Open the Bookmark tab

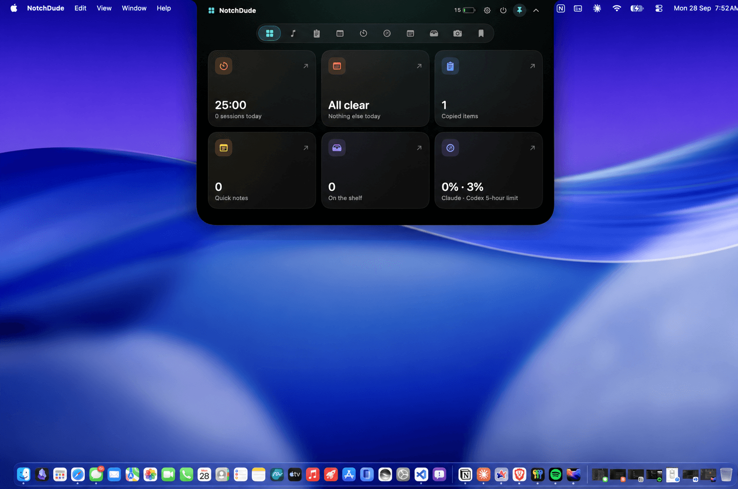(x=481, y=34)
